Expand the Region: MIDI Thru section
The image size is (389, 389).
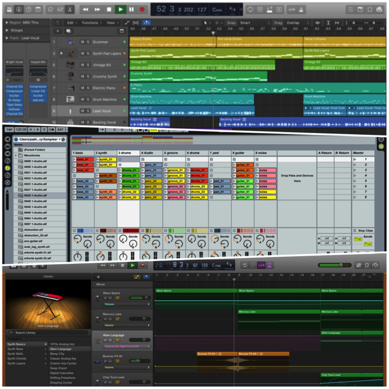pos(7,22)
